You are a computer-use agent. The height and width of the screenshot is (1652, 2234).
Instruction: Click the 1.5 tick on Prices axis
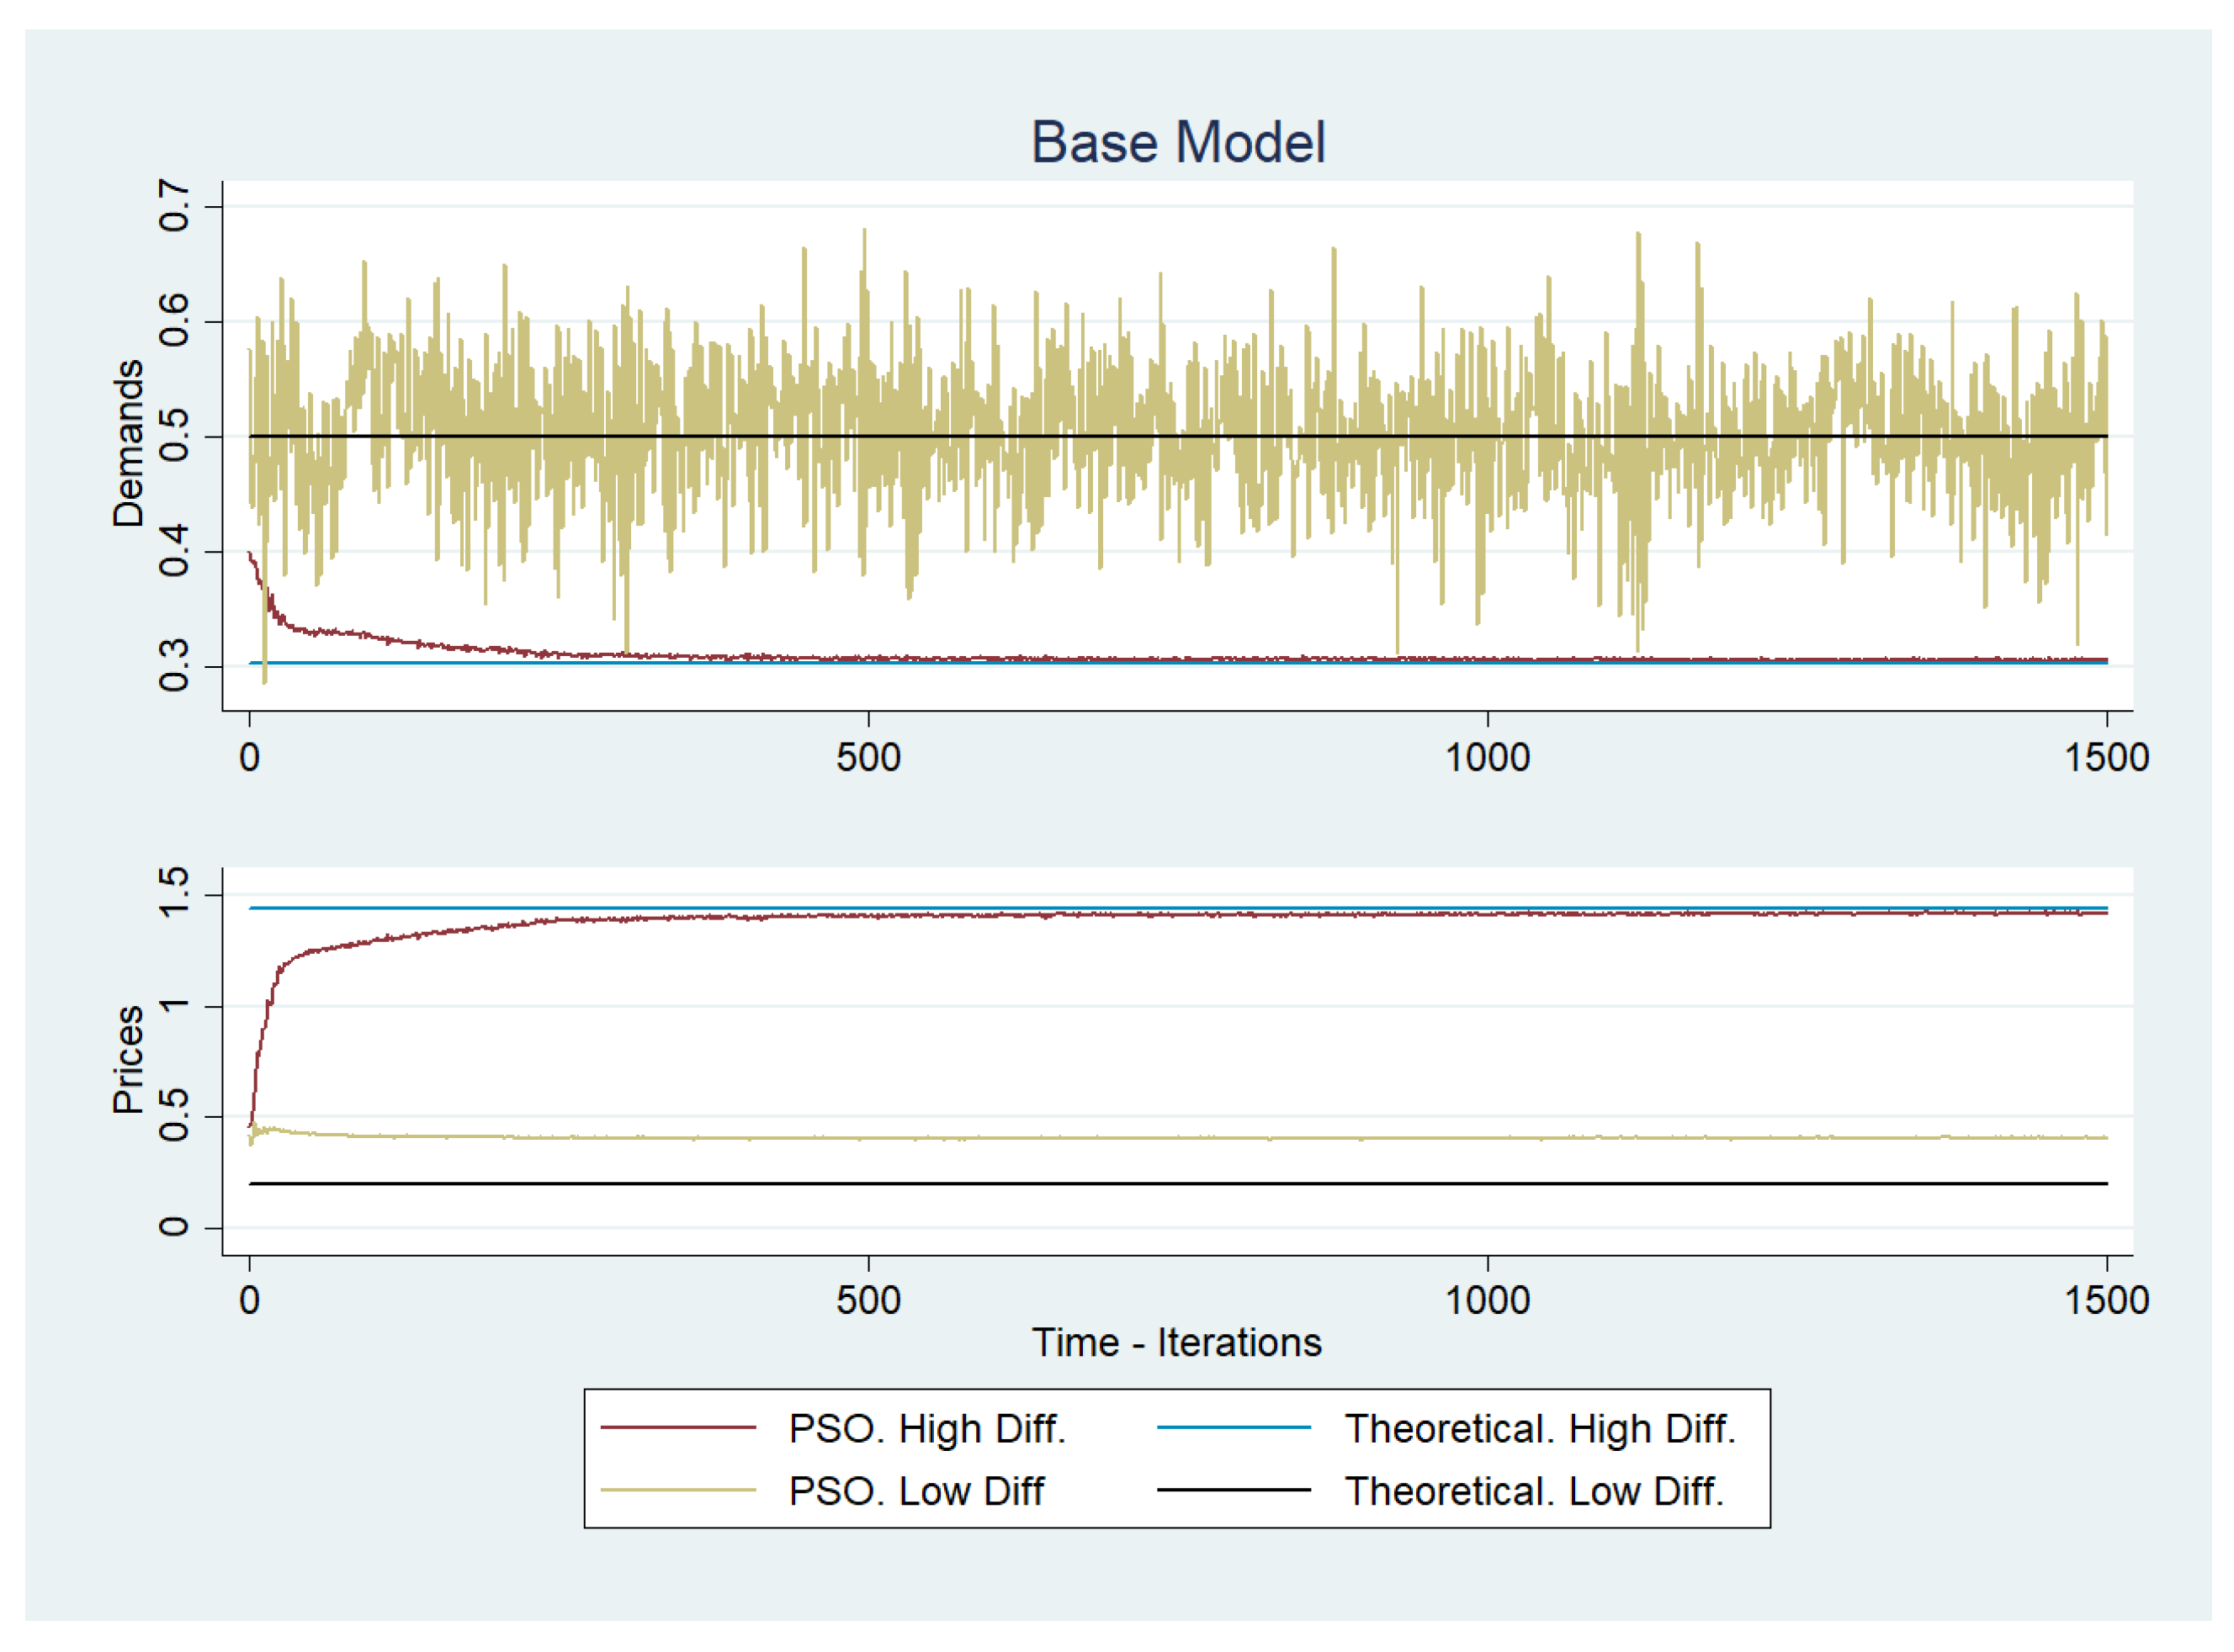click(173, 893)
